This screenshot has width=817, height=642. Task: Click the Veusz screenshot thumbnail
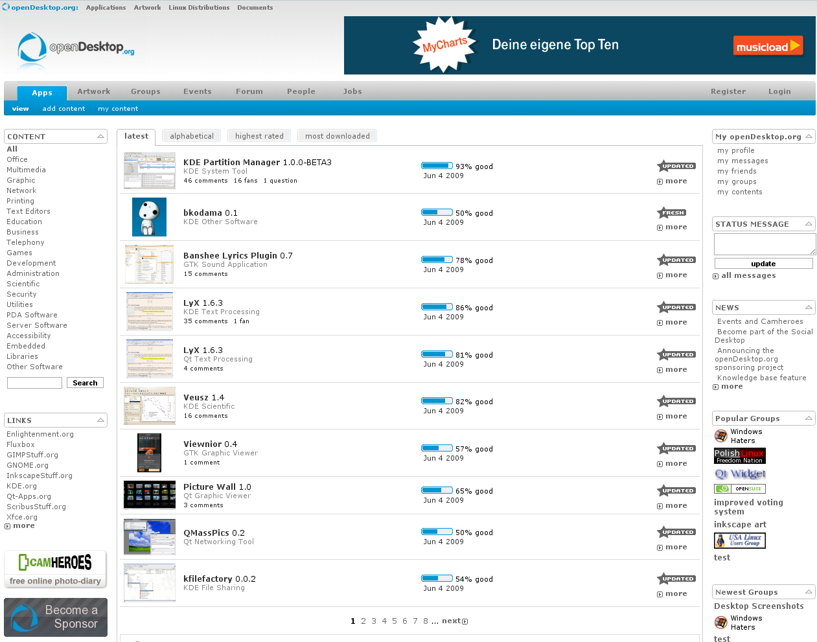(150, 406)
